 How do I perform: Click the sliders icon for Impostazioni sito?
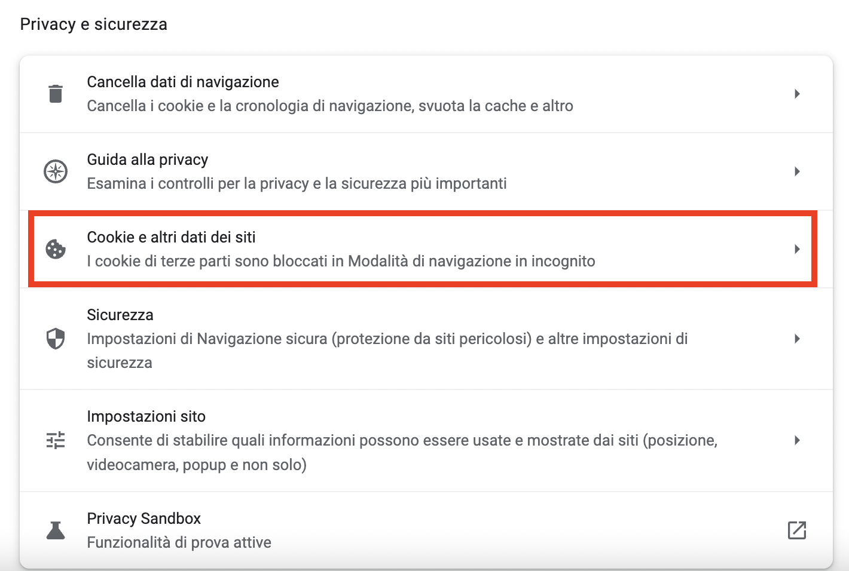point(56,440)
